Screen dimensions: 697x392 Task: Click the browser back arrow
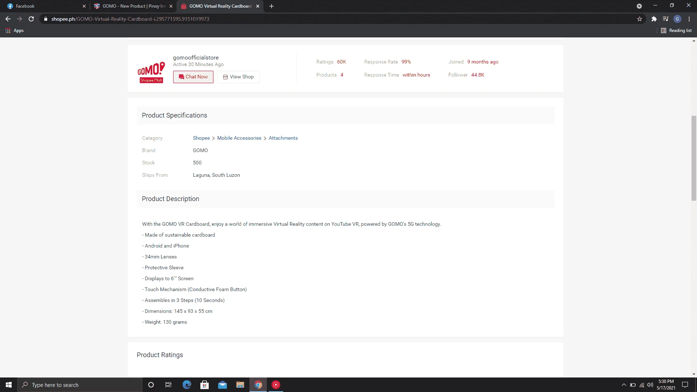click(8, 19)
